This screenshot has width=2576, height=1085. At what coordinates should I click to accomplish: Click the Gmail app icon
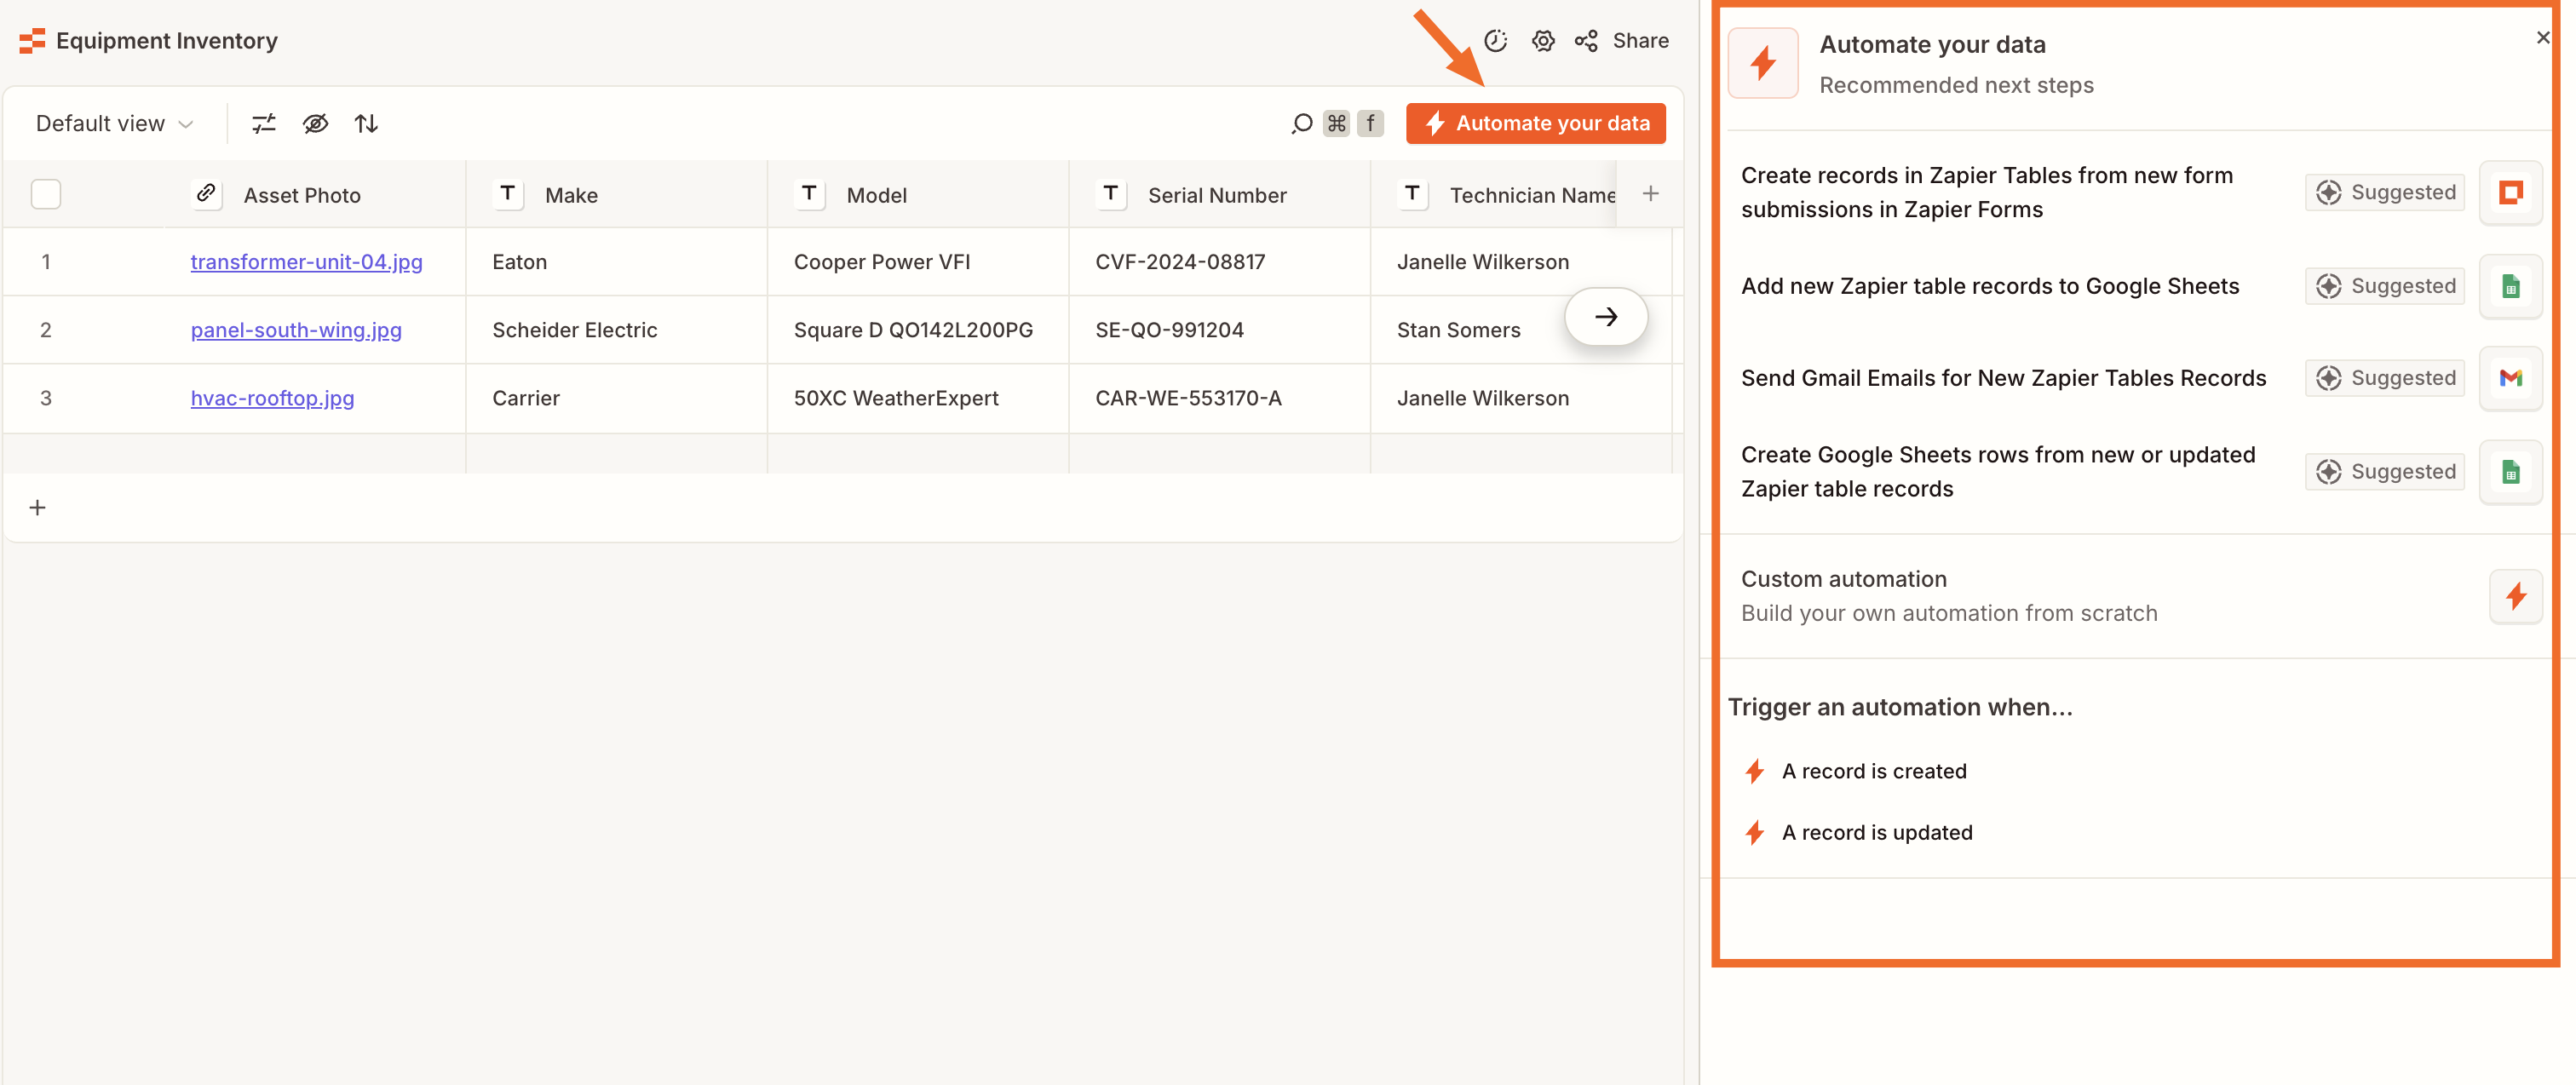click(2511, 378)
